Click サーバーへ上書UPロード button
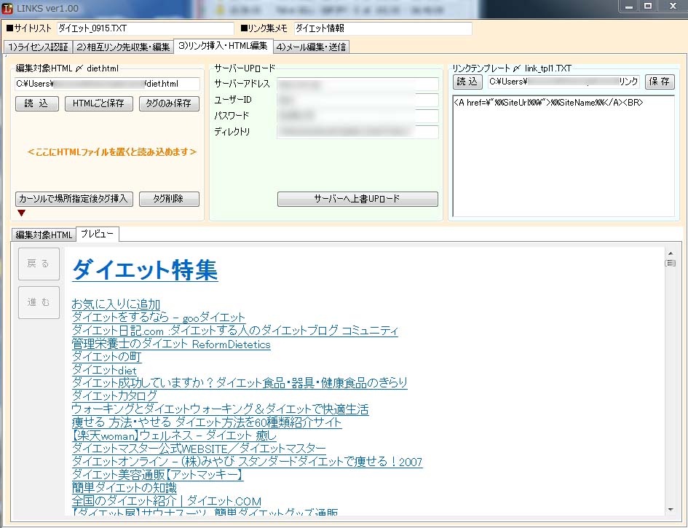Image resolution: width=688 pixels, height=528 pixels. coord(357,199)
